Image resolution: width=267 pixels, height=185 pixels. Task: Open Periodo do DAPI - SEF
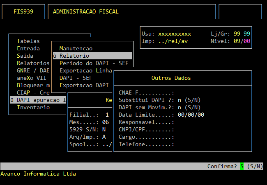point(94,63)
